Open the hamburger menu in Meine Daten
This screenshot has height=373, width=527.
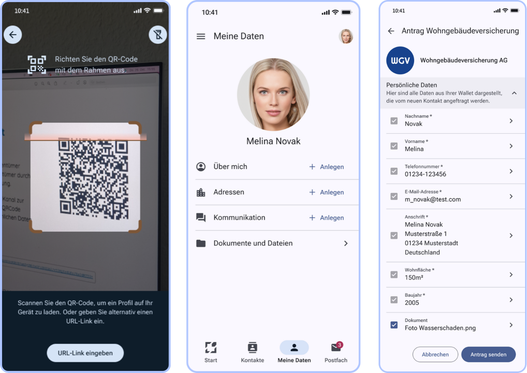[x=201, y=36]
